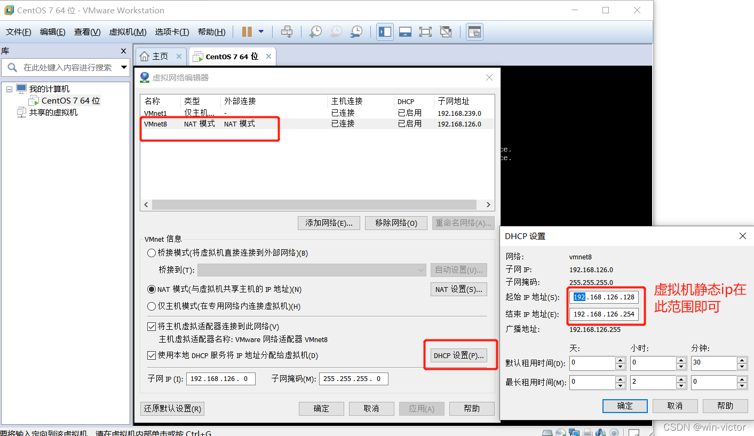Image resolution: width=754 pixels, height=436 pixels.
Task: Click the network list horizontal scrollbar left arrow
Action: click(x=146, y=205)
